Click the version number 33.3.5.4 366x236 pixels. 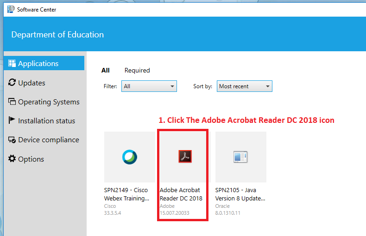tap(113, 213)
